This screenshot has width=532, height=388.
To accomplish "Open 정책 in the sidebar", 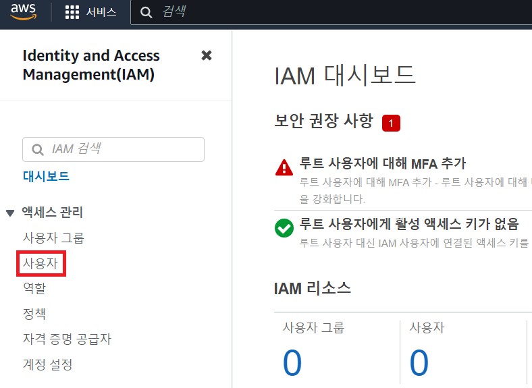I will 34,314.
